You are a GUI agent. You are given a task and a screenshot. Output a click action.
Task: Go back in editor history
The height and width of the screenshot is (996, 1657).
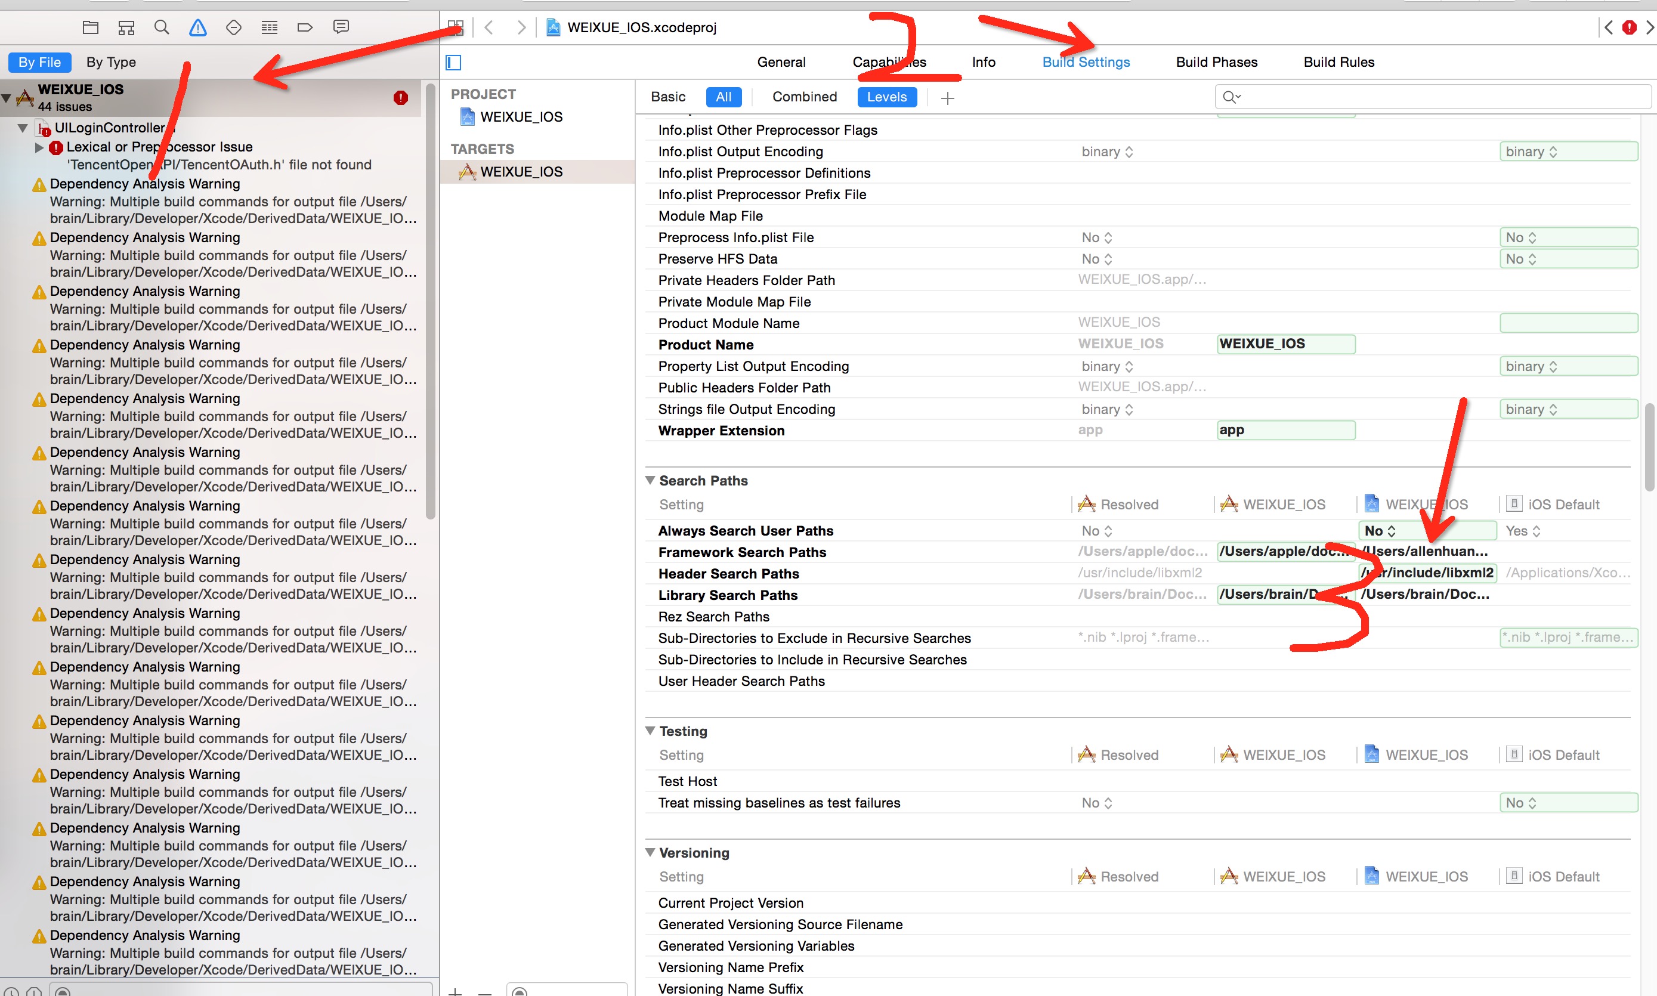[489, 27]
